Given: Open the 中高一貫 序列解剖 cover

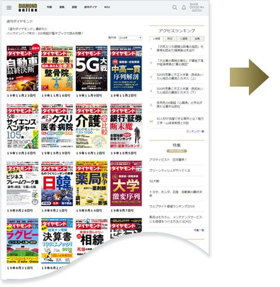Looking at the screenshot, I should click(126, 68).
